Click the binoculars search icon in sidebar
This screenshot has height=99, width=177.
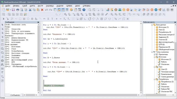coord(2,65)
